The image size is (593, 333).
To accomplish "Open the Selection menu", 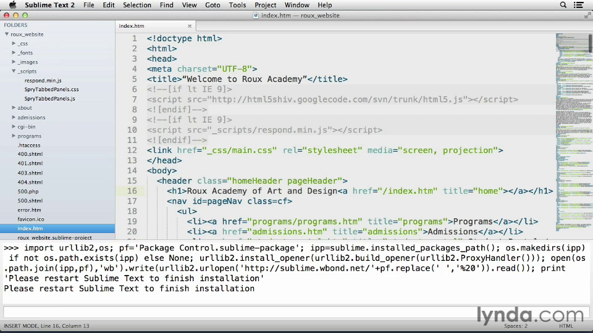I will [137, 5].
